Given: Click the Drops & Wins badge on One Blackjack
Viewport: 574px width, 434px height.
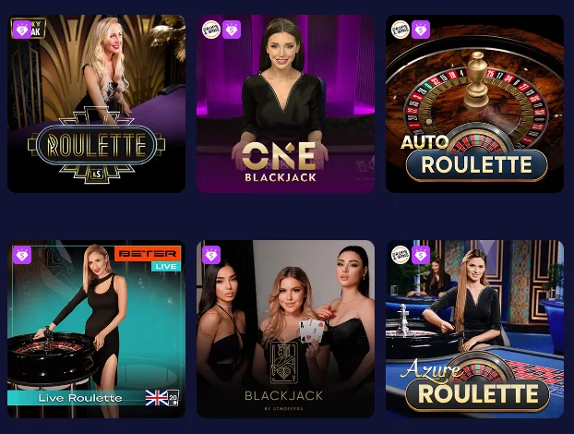Looking at the screenshot, I should point(211,30).
